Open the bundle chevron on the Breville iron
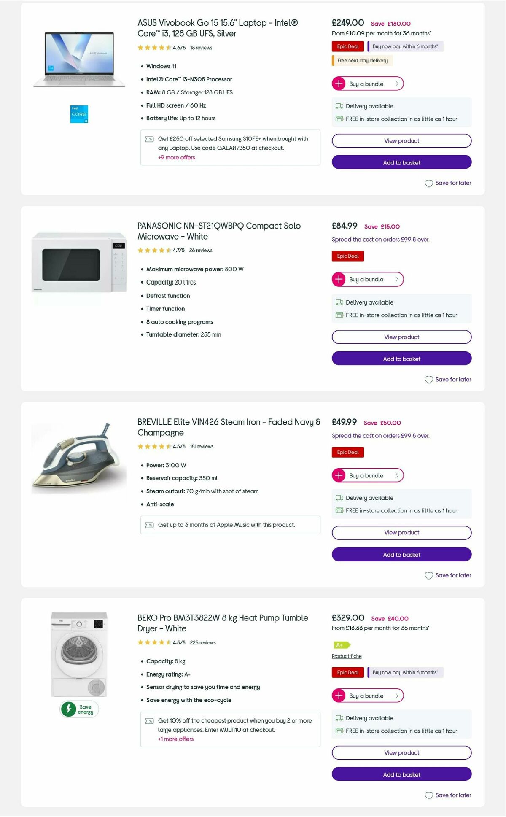Screen dimensions: 506x817 point(396,475)
